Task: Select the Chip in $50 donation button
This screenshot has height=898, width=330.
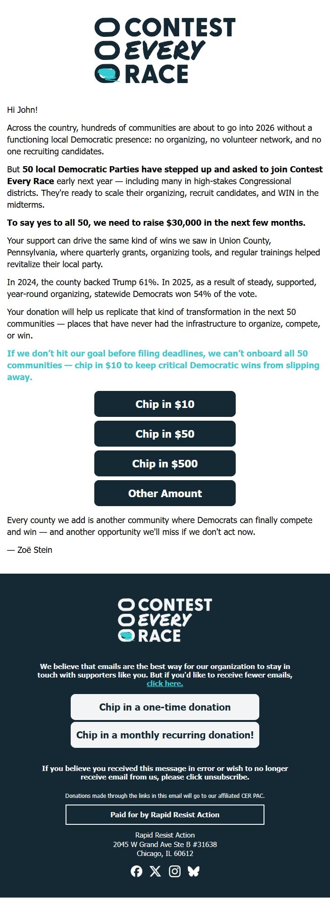Action: pyautogui.click(x=165, y=433)
